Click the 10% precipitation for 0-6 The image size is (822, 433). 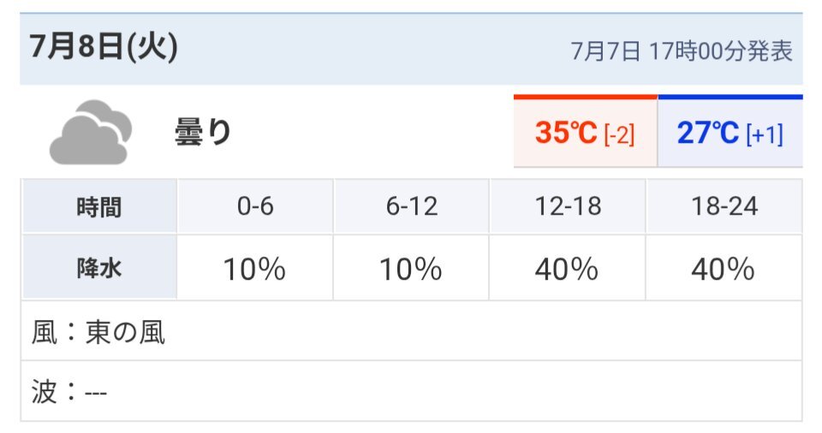255,269
